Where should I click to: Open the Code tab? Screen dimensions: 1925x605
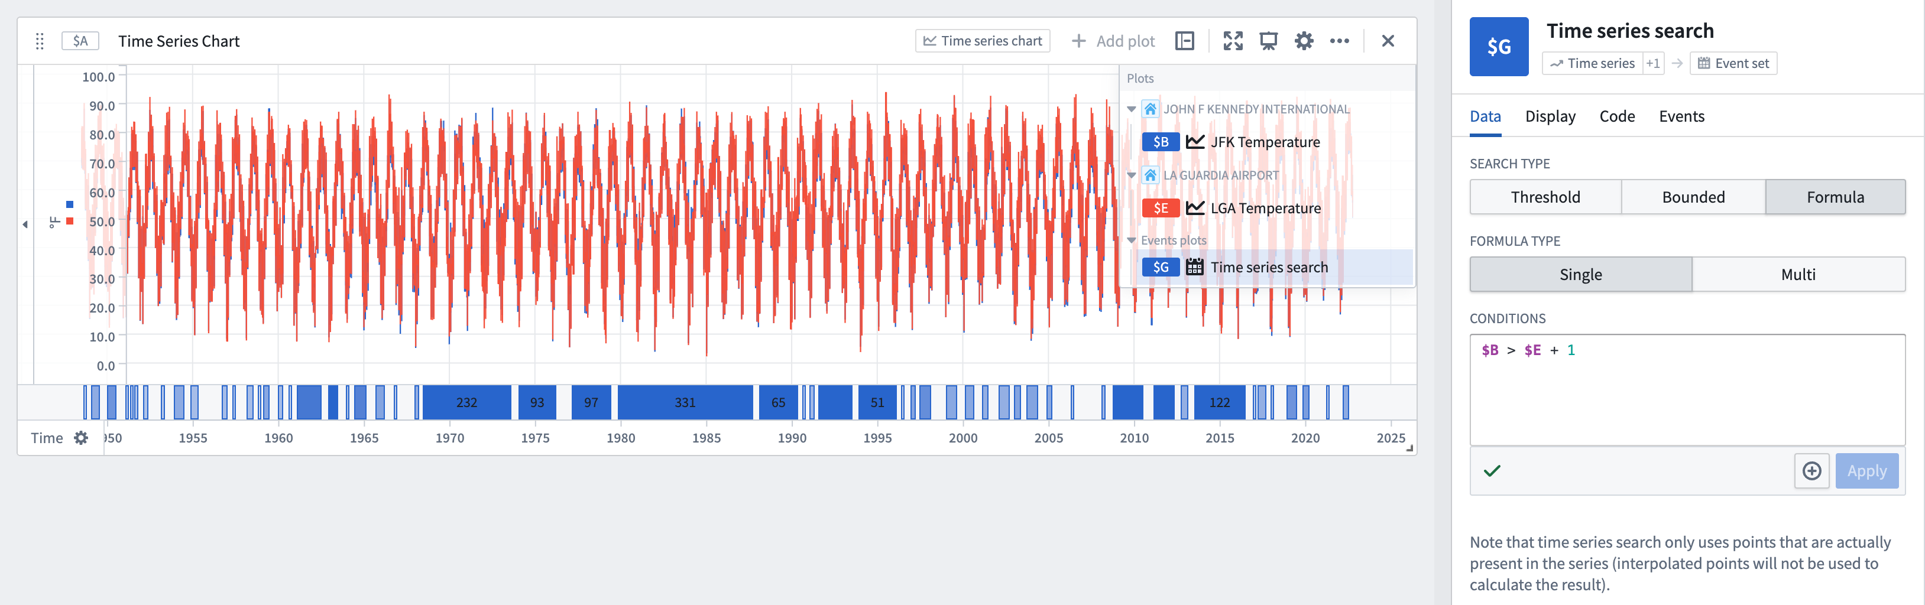1616,116
